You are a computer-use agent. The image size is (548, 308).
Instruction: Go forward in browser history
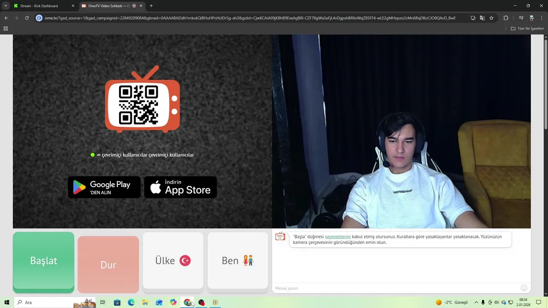[16, 18]
